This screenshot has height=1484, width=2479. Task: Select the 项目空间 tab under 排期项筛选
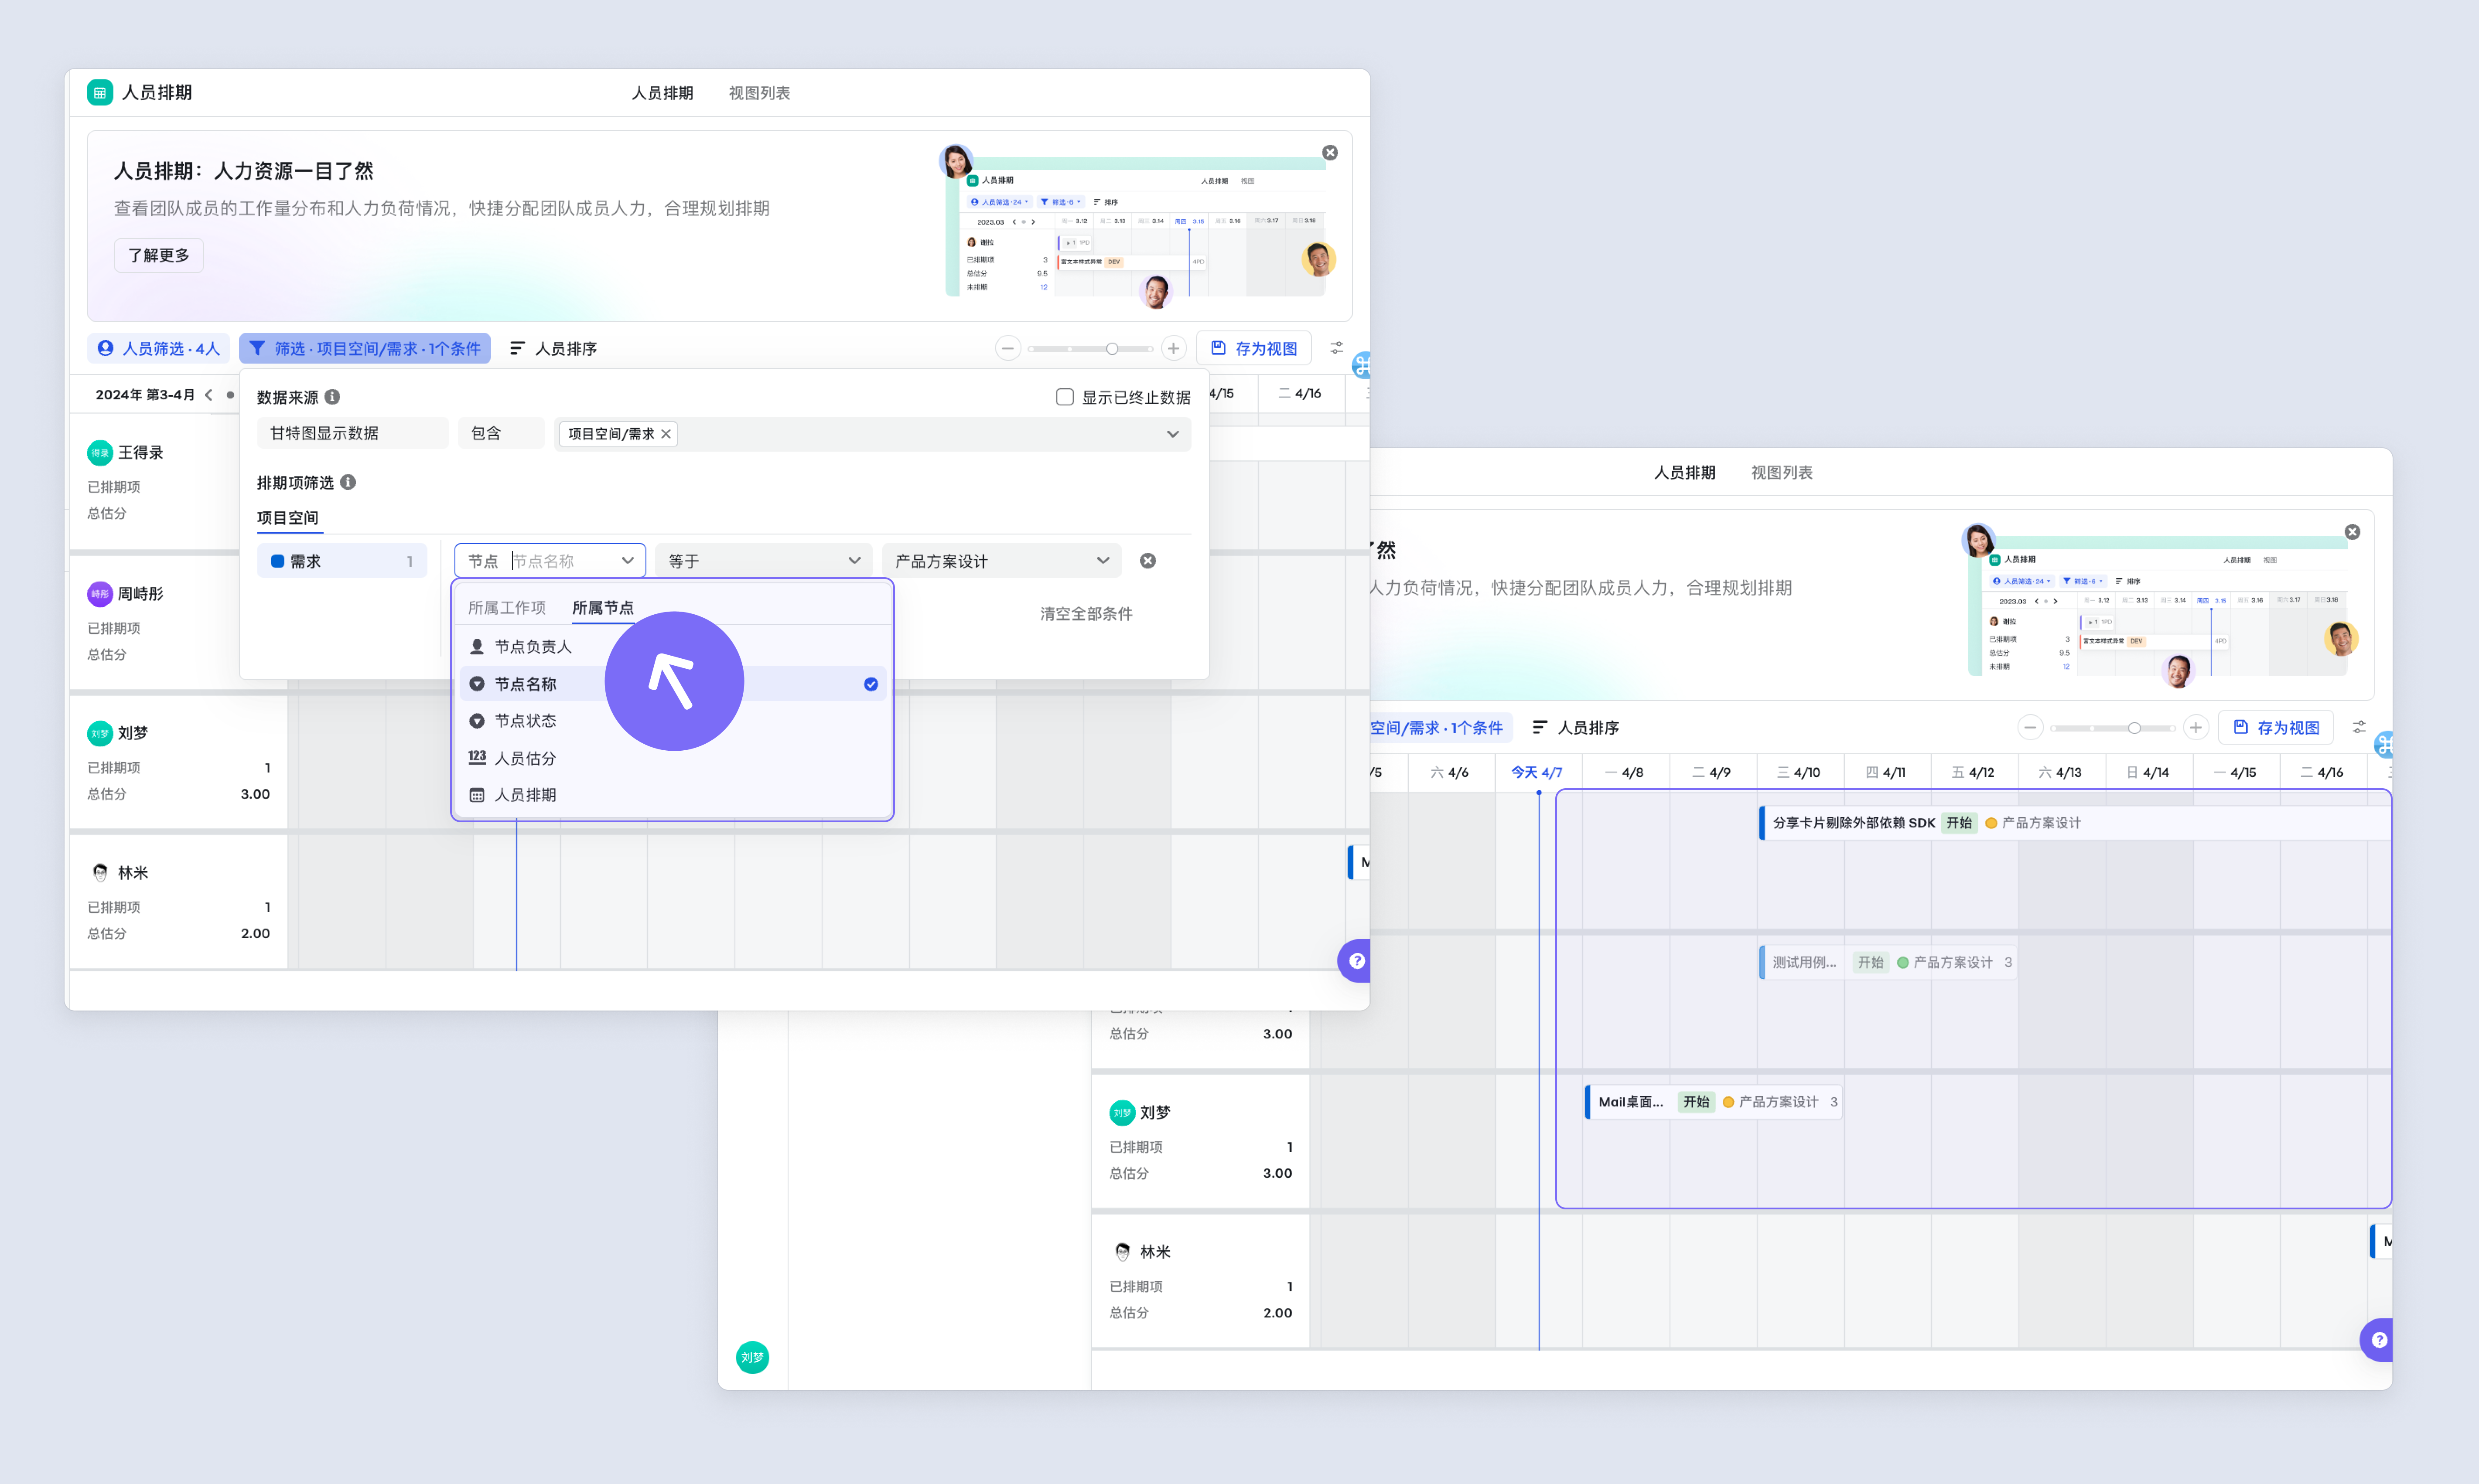288,517
